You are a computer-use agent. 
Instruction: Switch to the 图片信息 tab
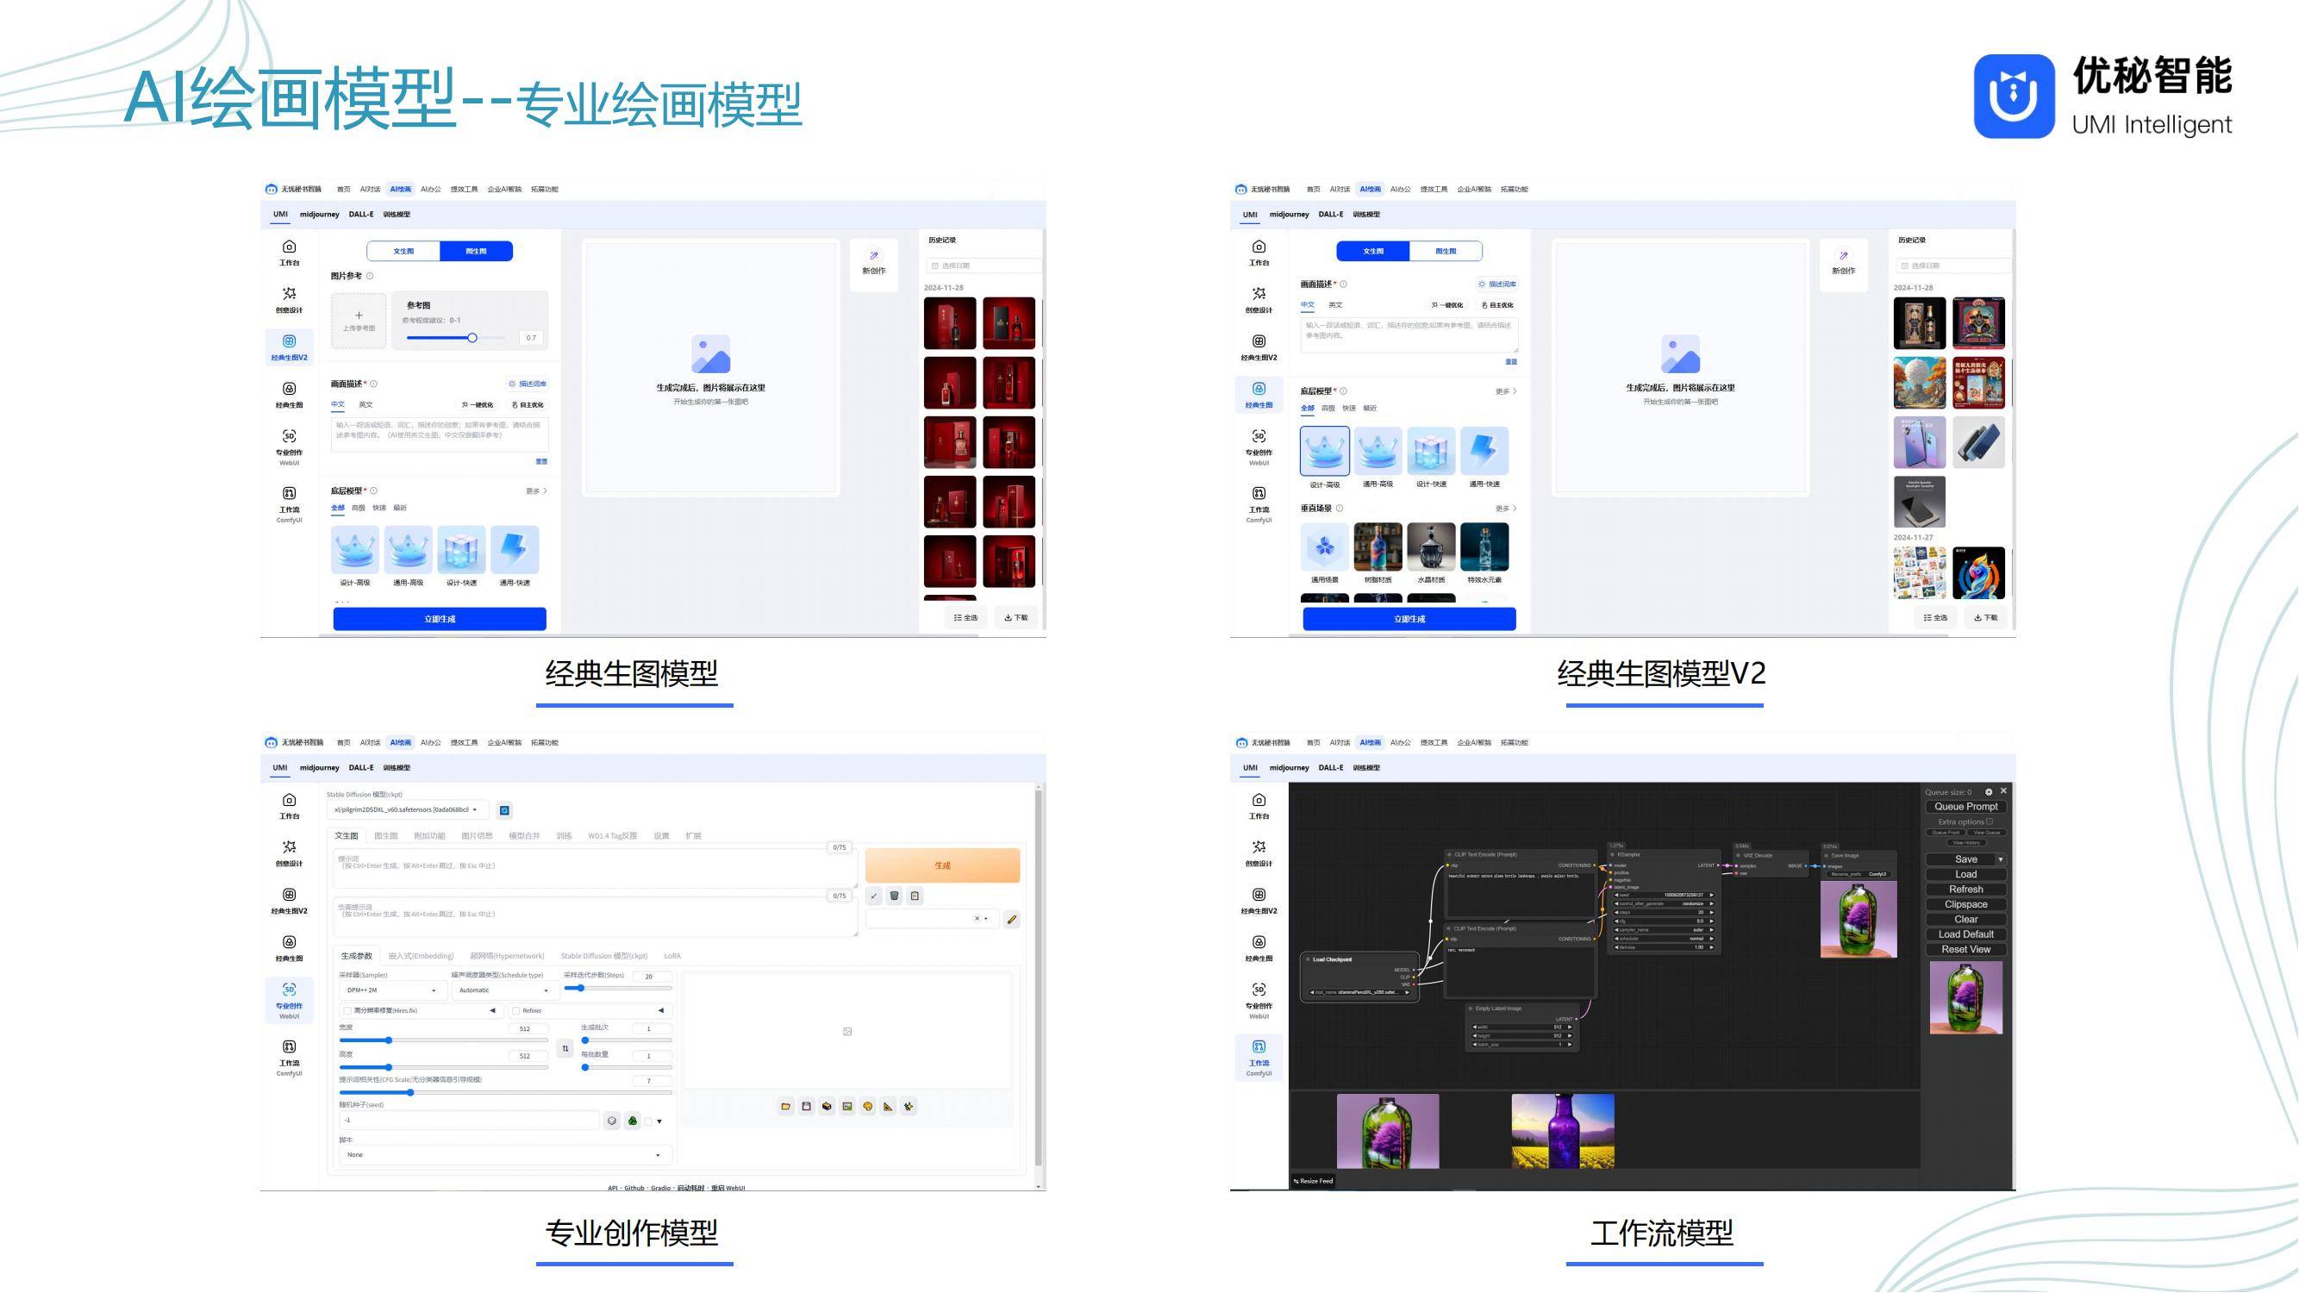(477, 836)
